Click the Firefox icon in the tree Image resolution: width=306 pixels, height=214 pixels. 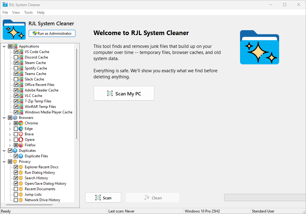coord(20,145)
